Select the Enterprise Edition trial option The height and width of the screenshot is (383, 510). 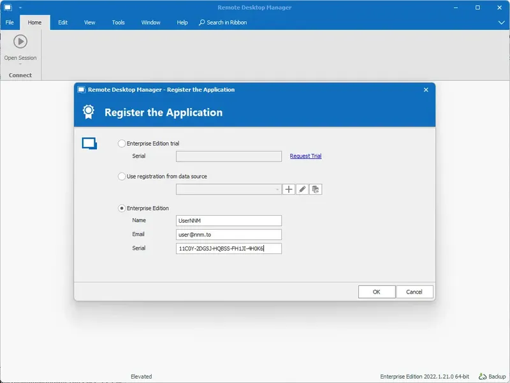coord(121,143)
